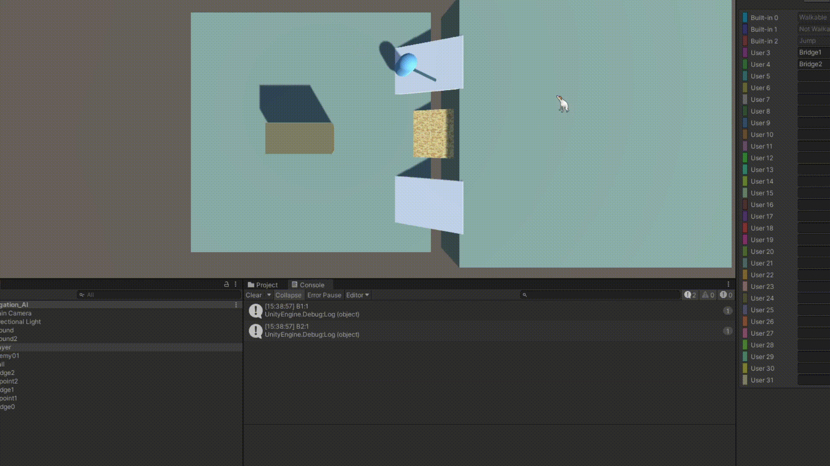
Task: Open the scene row options menu
Action: pyautogui.click(x=236, y=305)
